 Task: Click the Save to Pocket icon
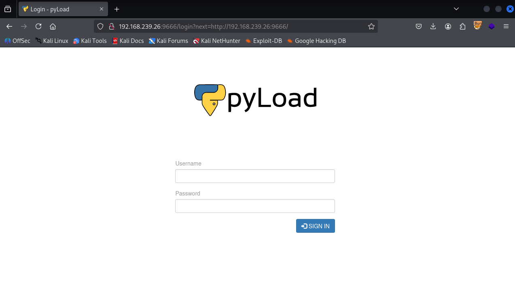coord(419,26)
